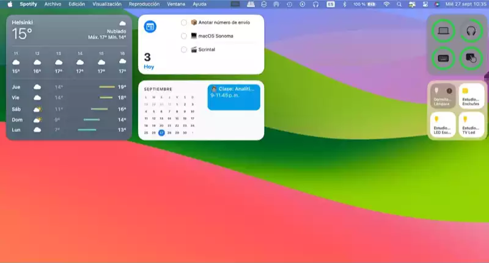Open the Apple menu

tap(10, 4)
